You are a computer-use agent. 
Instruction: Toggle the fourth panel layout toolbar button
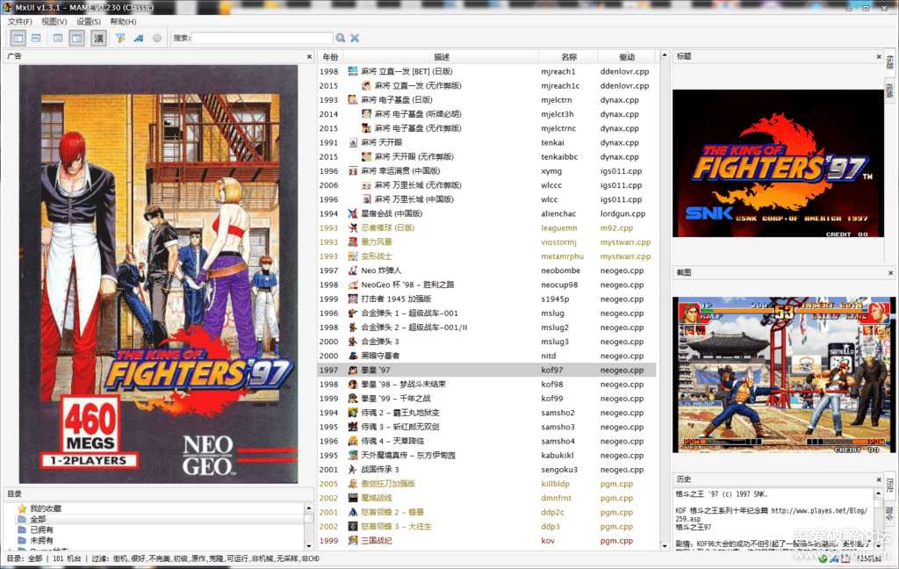pyautogui.click(x=77, y=38)
